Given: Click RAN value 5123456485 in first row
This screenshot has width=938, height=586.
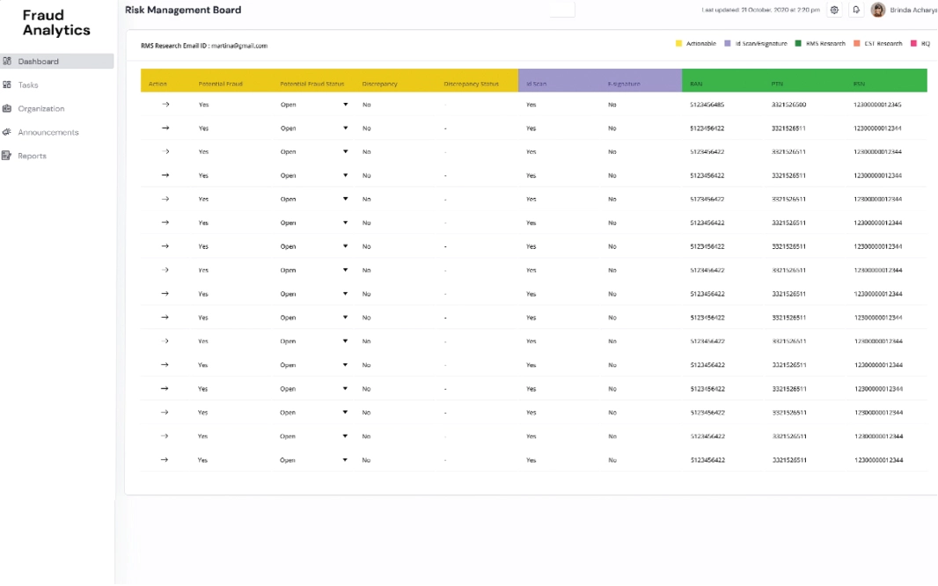Looking at the screenshot, I should 707,105.
